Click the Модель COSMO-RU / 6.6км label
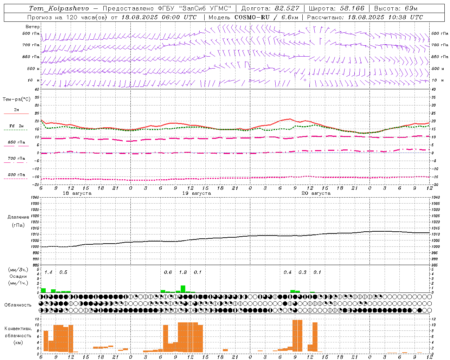 253,17
